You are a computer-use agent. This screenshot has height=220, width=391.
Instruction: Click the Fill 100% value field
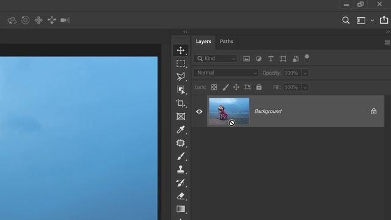292,87
